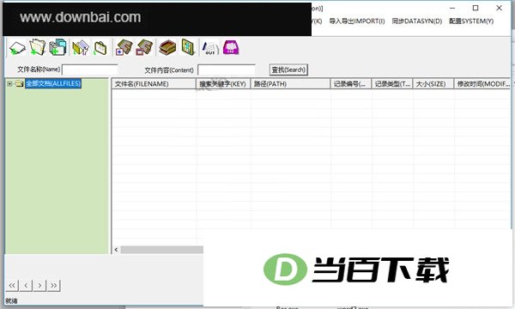Viewport: 515px width, 309px height.
Task: Click the magenta IN import icon
Action: point(231,47)
